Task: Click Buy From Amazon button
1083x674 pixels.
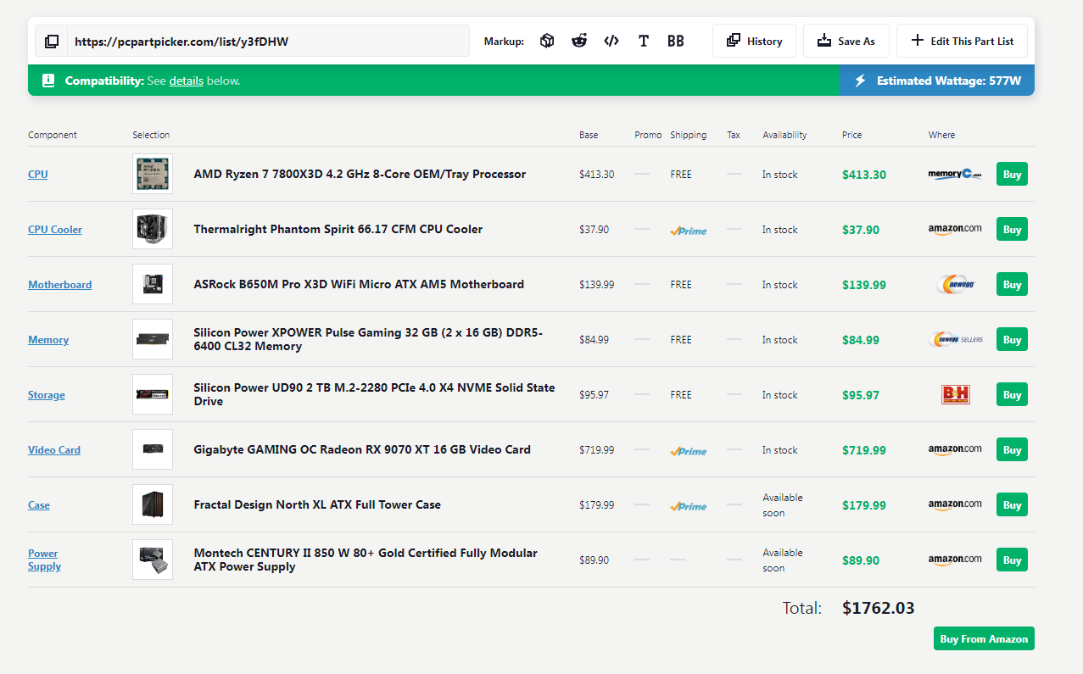Action: [984, 638]
